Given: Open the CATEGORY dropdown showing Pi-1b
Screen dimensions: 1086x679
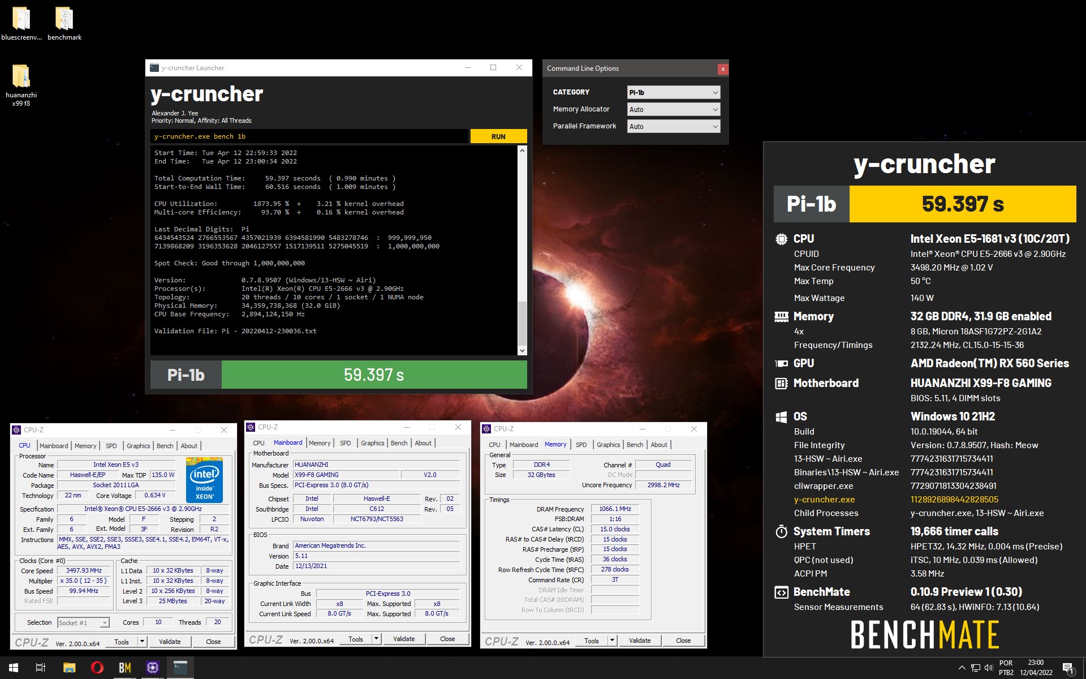Looking at the screenshot, I should 674,92.
